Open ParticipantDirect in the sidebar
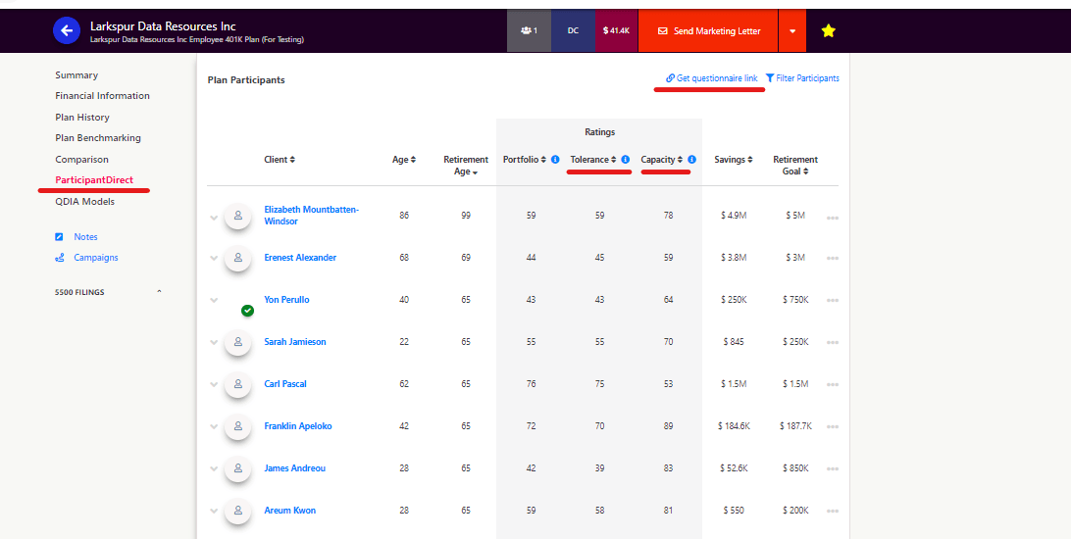Screen dimensions: 1071x539 [94, 180]
